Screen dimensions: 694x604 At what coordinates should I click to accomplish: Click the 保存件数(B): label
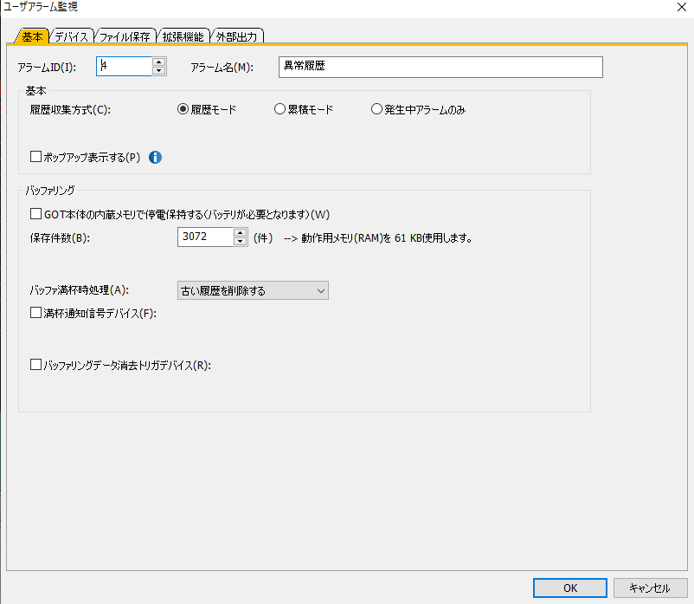click(60, 238)
